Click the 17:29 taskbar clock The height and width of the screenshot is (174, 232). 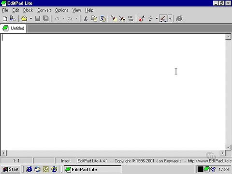[x=224, y=170]
